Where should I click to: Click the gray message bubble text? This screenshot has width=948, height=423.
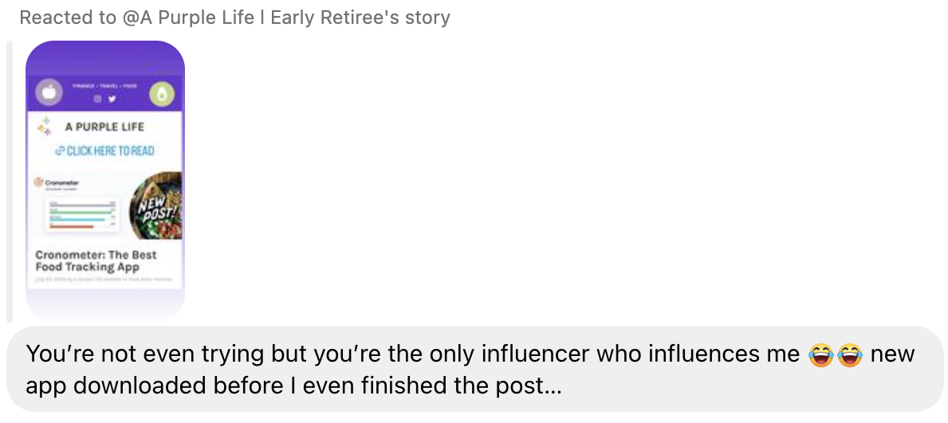click(470, 370)
